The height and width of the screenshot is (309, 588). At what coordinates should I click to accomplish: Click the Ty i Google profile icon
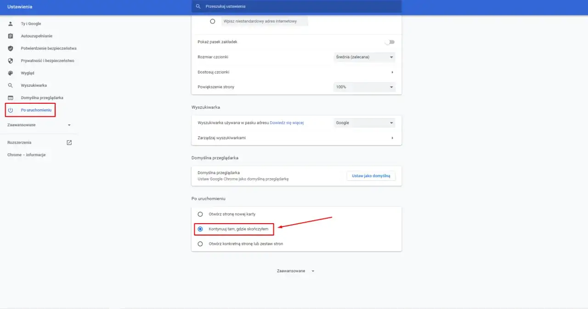tap(10, 23)
